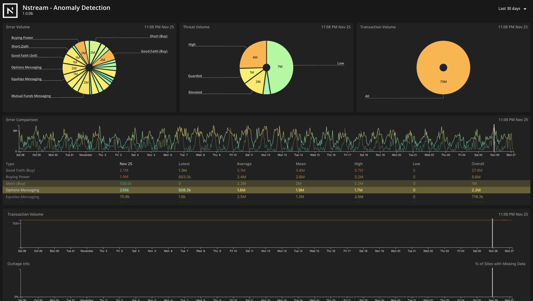Select the High slice in Threat Volume pie
Screen dimensions: 533x301
pos(254,57)
